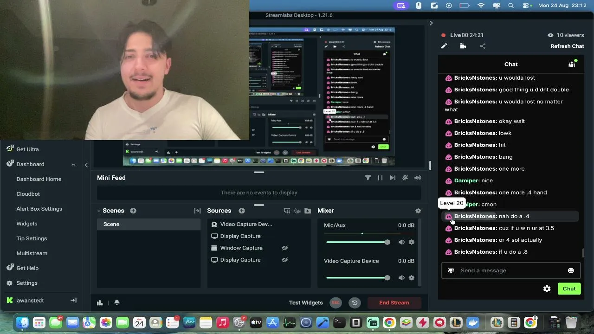The width and height of the screenshot is (594, 334).
Task: Show the hidden Window Capture source
Action: (285, 248)
